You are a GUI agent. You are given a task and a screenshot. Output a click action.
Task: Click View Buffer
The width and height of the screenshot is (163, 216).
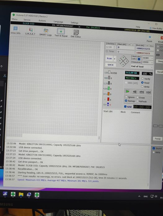pos(156,28)
